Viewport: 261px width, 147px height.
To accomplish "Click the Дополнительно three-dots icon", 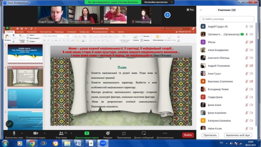I will [165, 133].
